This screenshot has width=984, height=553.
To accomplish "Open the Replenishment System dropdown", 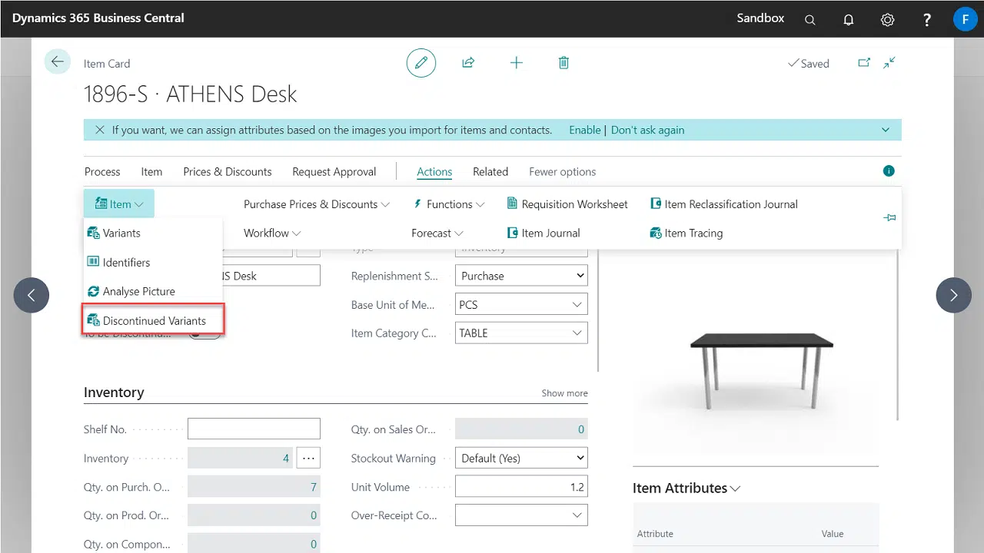I will [x=521, y=276].
